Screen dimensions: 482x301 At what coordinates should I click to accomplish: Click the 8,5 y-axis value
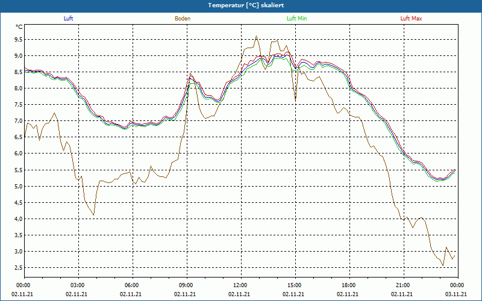pos(19,72)
